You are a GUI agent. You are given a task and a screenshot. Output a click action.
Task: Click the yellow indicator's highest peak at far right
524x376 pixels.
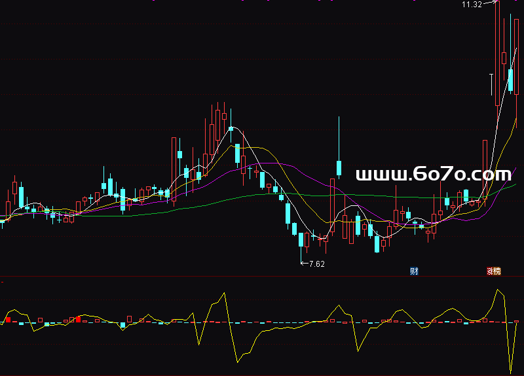pos(498,290)
